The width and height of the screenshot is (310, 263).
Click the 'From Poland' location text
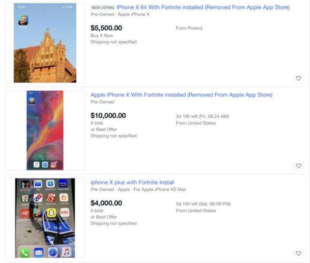[x=189, y=28]
